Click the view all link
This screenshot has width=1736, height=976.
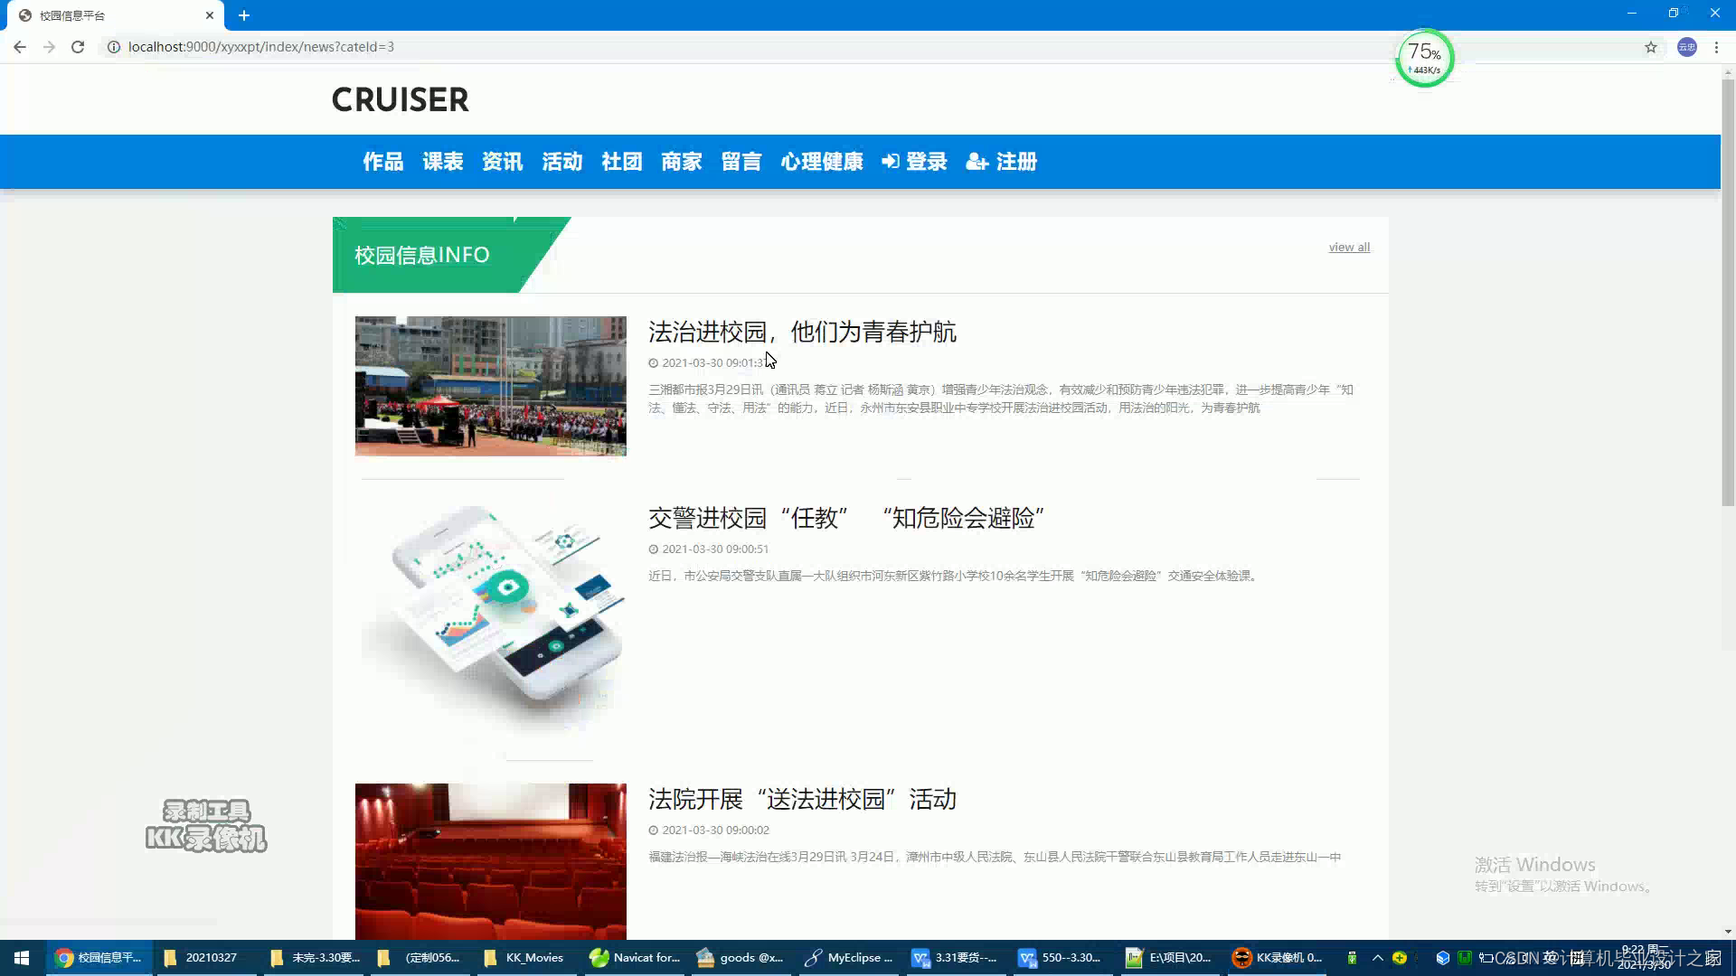point(1349,247)
